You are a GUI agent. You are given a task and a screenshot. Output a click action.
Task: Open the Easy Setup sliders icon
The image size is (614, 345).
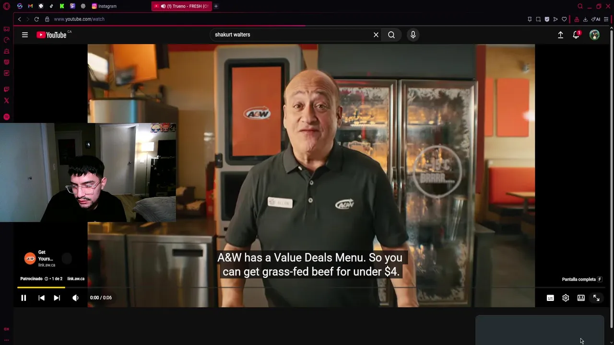(x=606, y=19)
